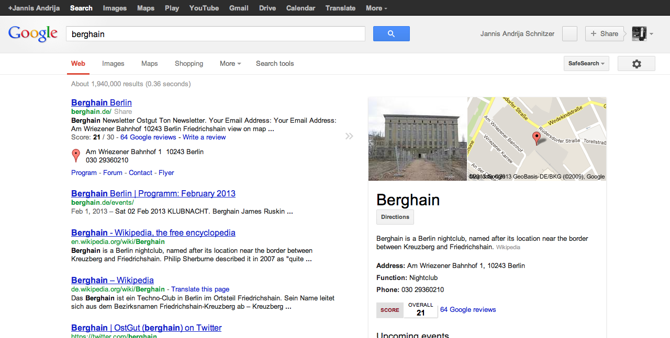Open Maps in the black top bar

click(146, 8)
